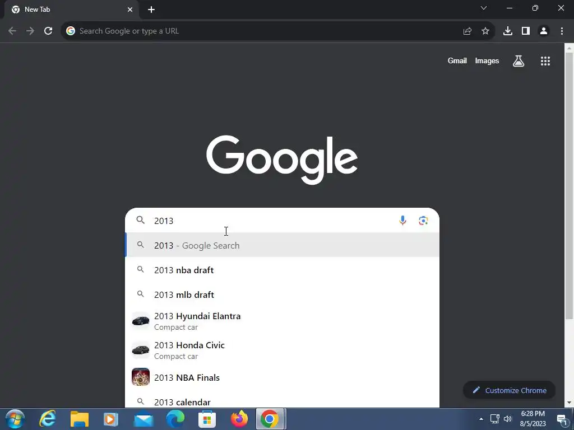Image resolution: width=574 pixels, height=430 pixels.
Task: Open a new tab with plus button
Action: pos(151,10)
